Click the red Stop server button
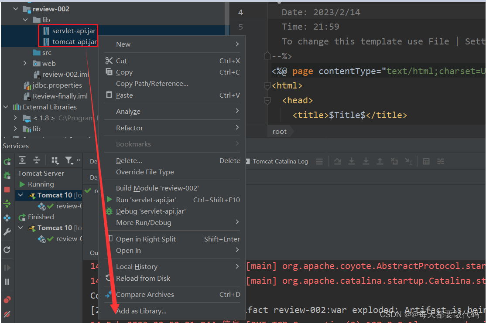The image size is (486, 323). [7, 190]
